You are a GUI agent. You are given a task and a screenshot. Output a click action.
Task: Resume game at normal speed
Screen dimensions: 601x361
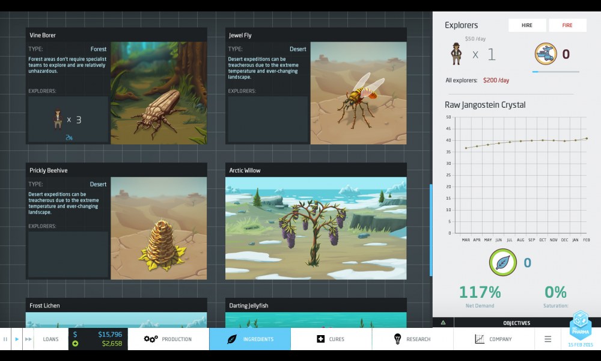coord(17,339)
